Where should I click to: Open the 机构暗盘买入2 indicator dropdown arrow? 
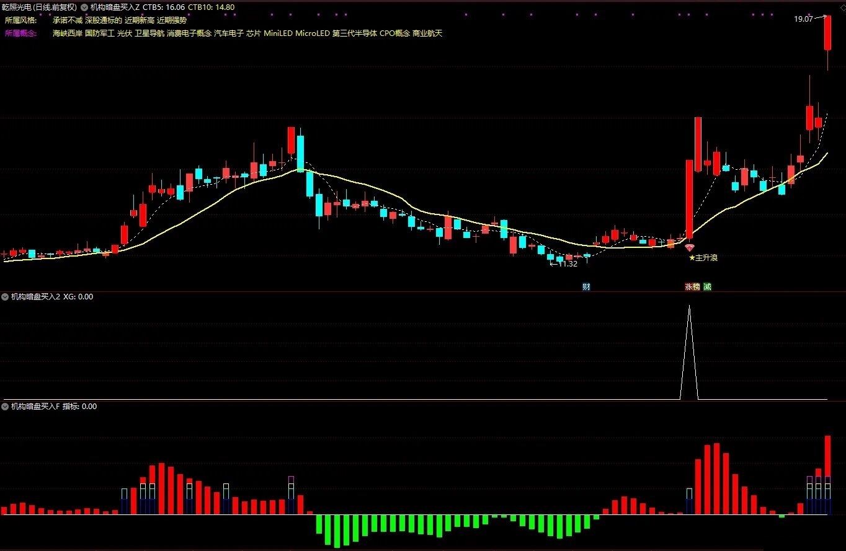(5, 297)
